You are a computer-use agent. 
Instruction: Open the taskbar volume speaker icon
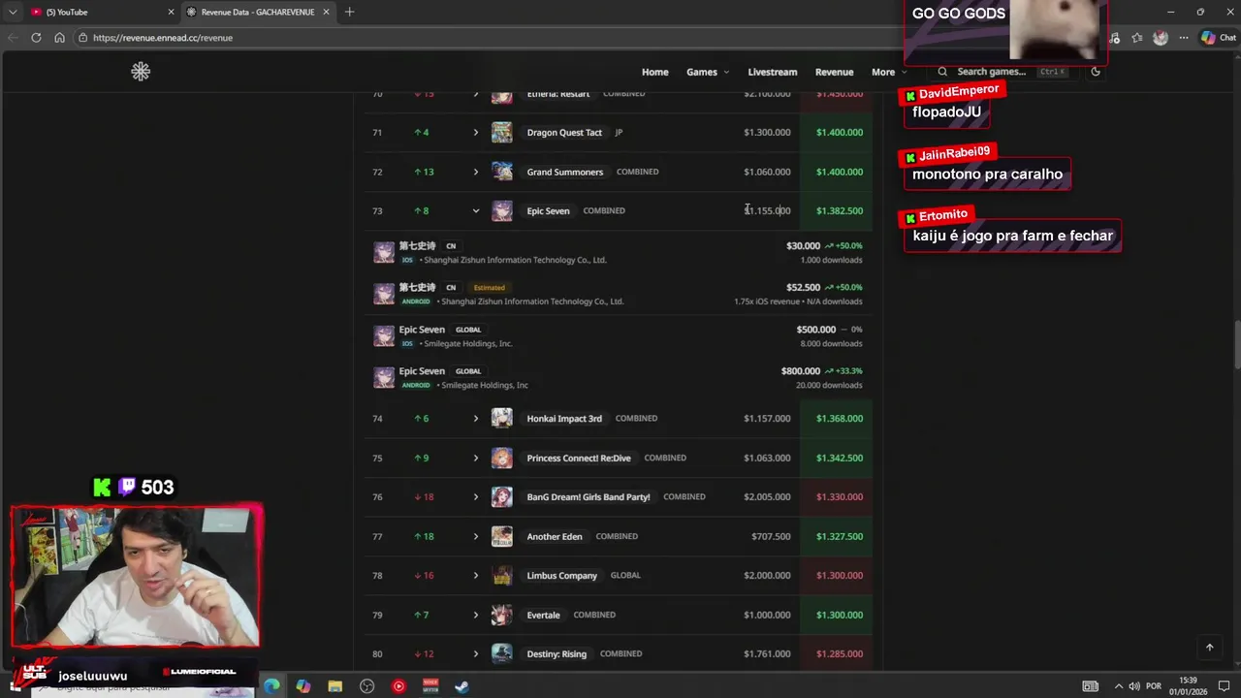click(x=1134, y=686)
